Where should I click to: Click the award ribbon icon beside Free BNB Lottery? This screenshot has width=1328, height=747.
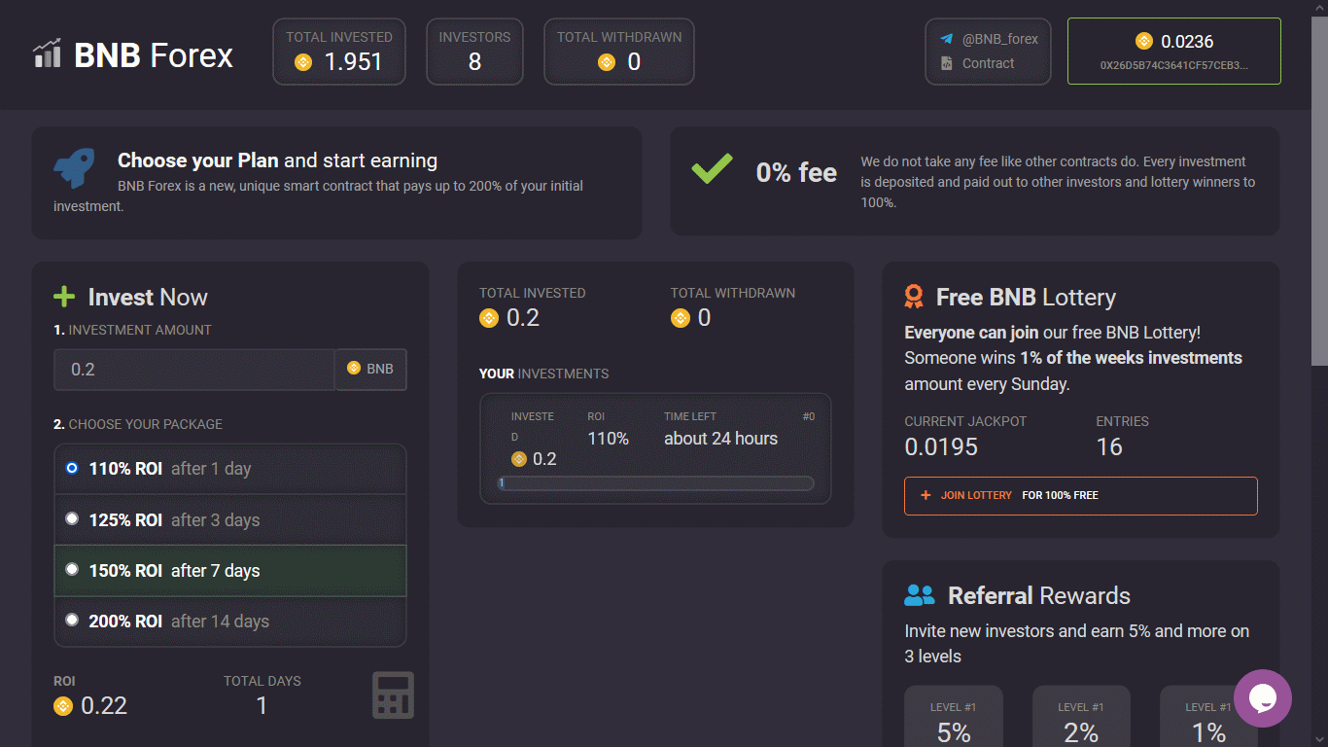click(914, 297)
